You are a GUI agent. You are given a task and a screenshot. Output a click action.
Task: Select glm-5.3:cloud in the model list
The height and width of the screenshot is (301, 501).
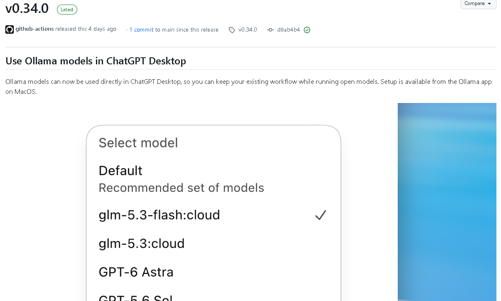point(213,243)
